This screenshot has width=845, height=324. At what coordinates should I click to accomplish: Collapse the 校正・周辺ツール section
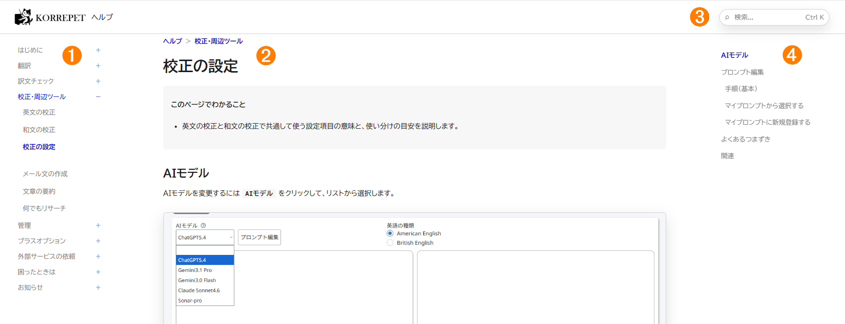click(98, 97)
